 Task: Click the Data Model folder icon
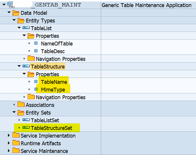(16, 13)
